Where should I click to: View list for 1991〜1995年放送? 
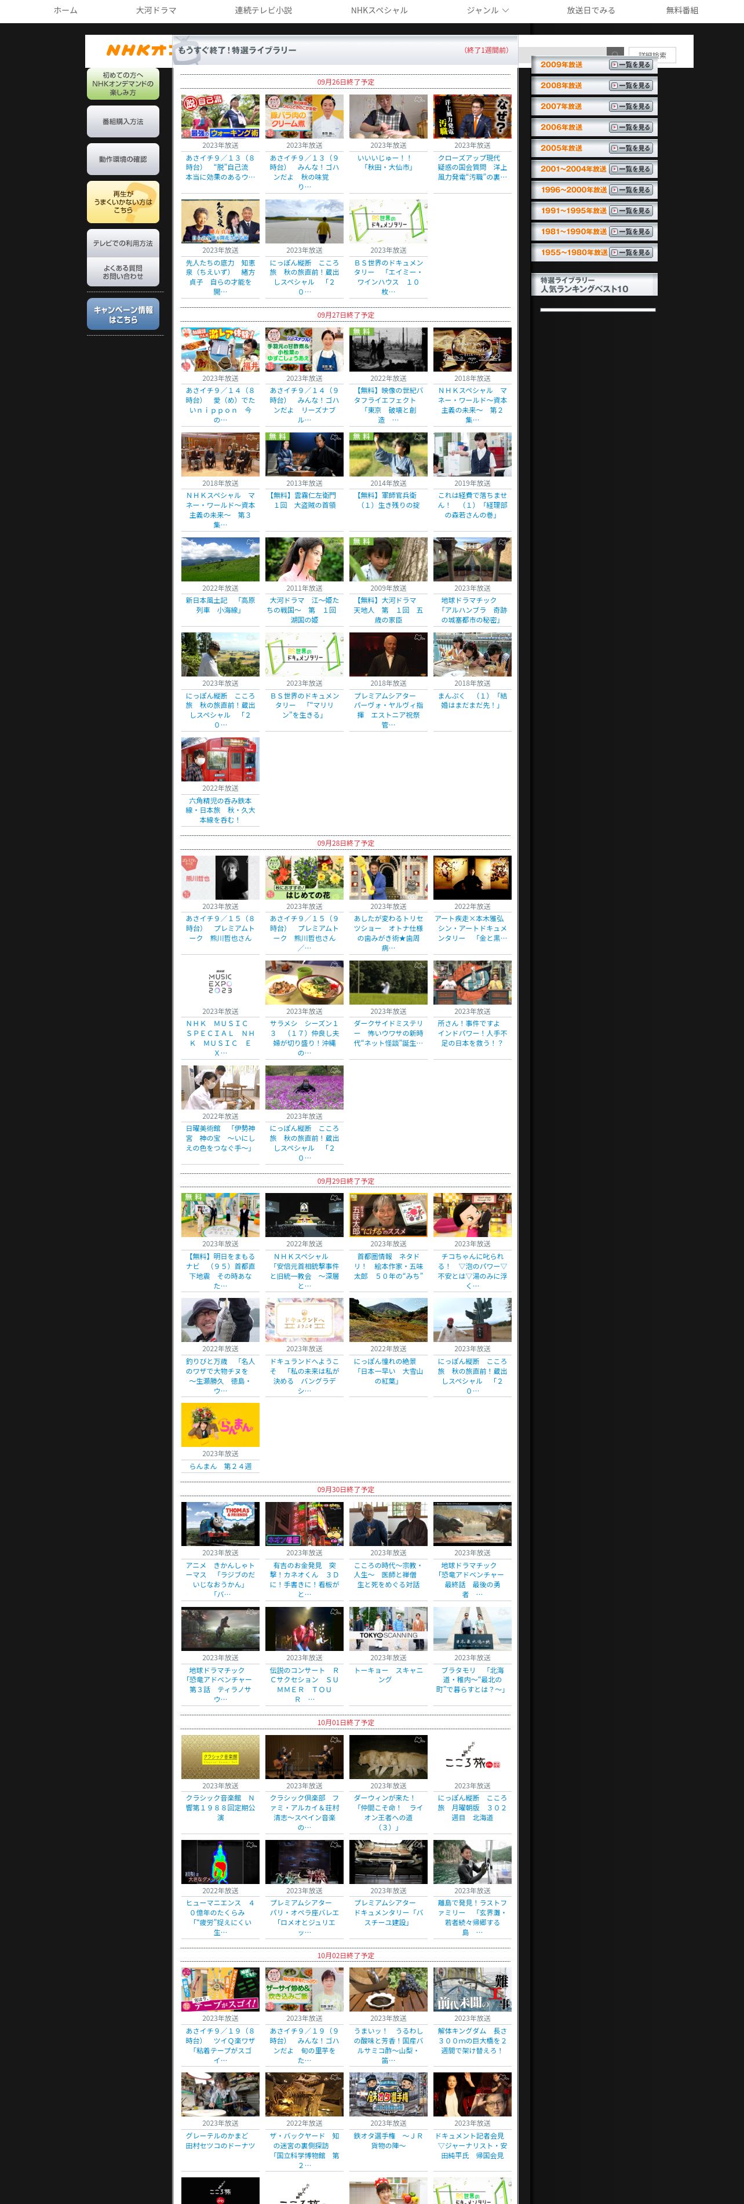pyautogui.click(x=631, y=210)
